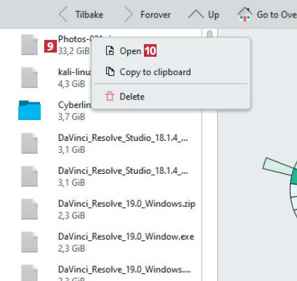Click the Copy to clipboard icon
Viewport: 297px width, 281px height.
point(110,71)
